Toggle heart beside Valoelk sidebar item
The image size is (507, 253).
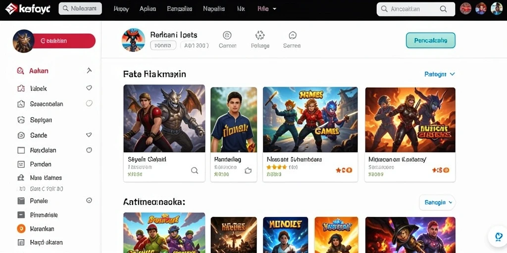[89, 88]
